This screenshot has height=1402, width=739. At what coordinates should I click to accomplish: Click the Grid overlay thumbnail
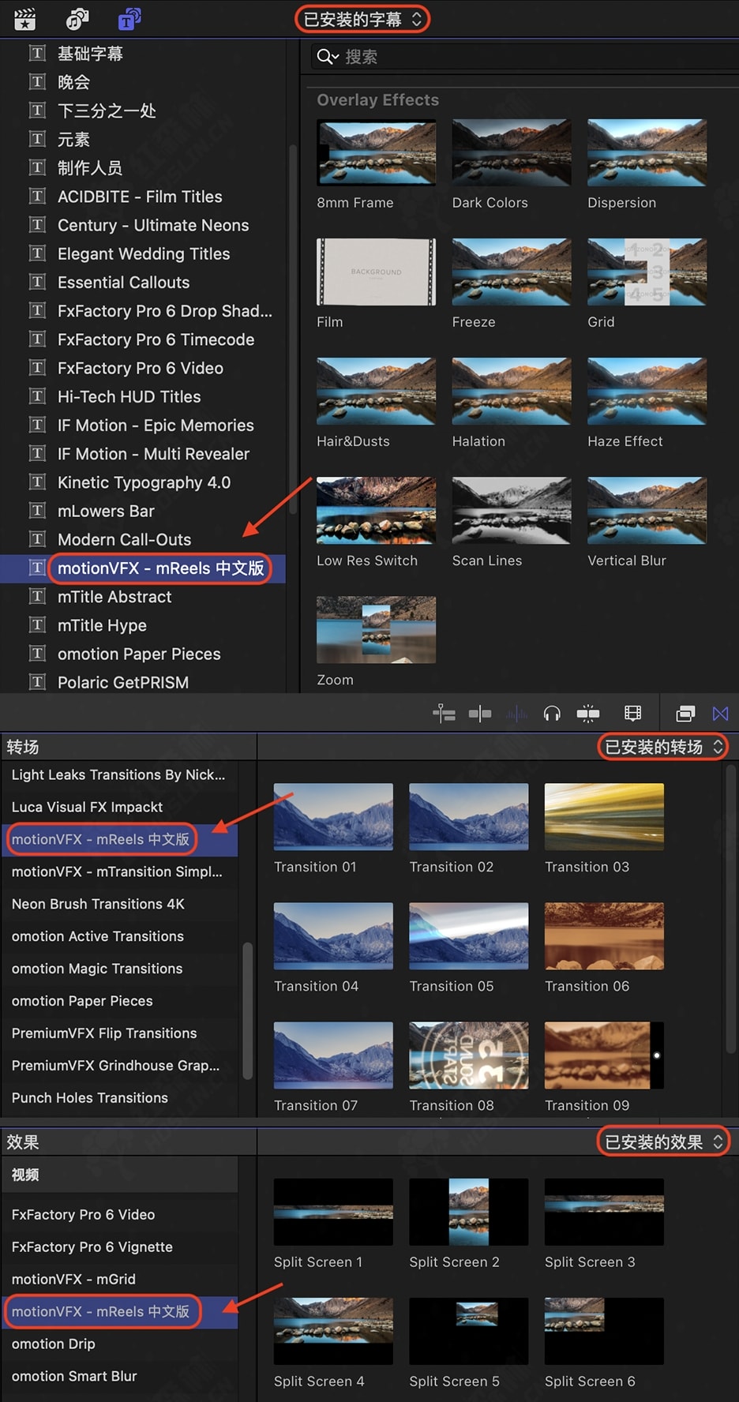tap(647, 272)
